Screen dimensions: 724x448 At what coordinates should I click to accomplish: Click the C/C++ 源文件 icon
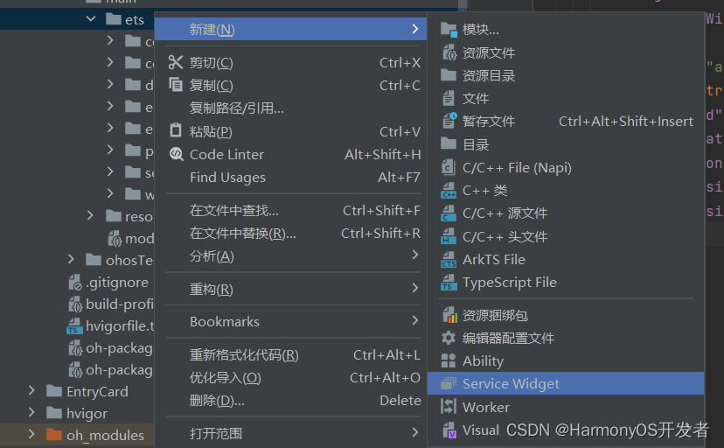(449, 213)
